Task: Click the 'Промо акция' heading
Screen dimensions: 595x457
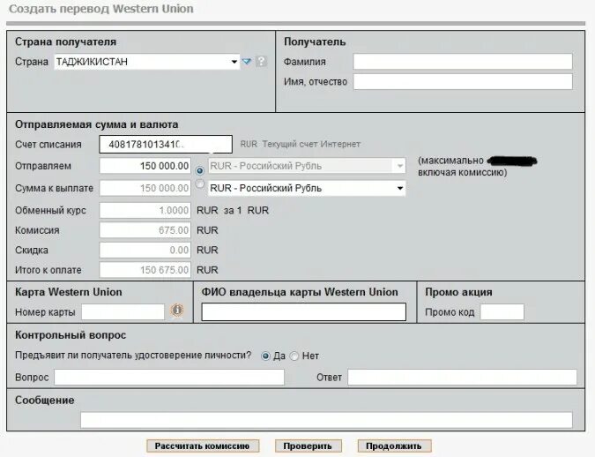Action: (x=458, y=292)
